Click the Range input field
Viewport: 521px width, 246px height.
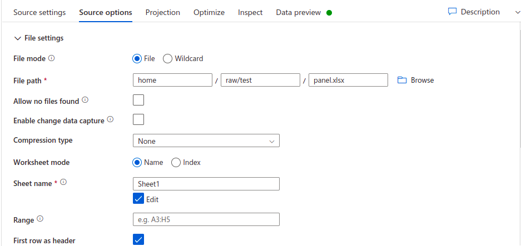[206, 219]
